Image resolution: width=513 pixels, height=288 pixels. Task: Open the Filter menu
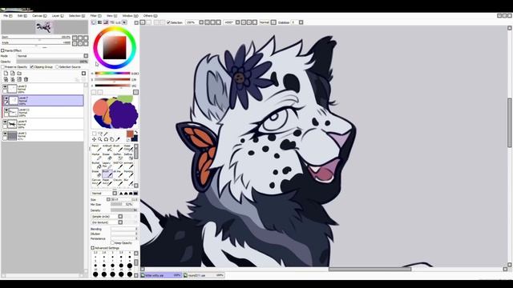[95, 16]
